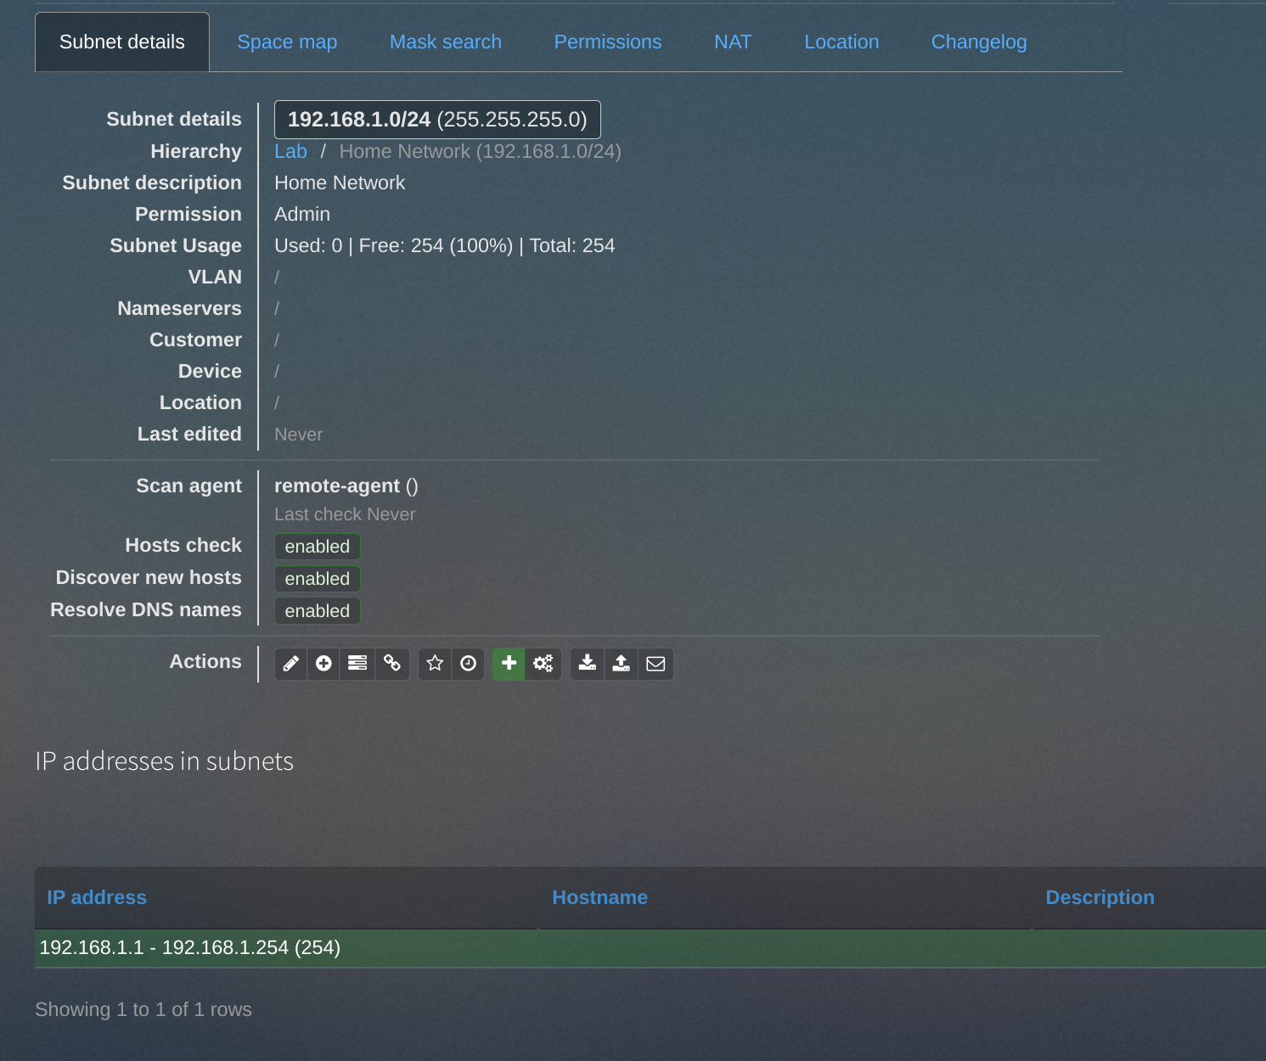Sort table by Hostname column header
This screenshot has height=1061, width=1266.
(x=599, y=897)
